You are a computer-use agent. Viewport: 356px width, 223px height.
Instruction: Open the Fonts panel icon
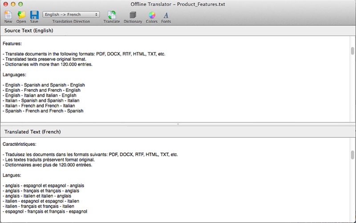[166, 15]
